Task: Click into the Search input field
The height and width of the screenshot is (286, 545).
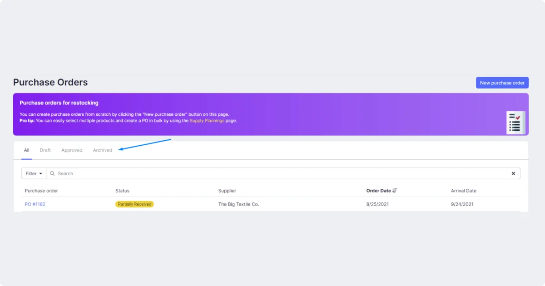Action: point(283,173)
